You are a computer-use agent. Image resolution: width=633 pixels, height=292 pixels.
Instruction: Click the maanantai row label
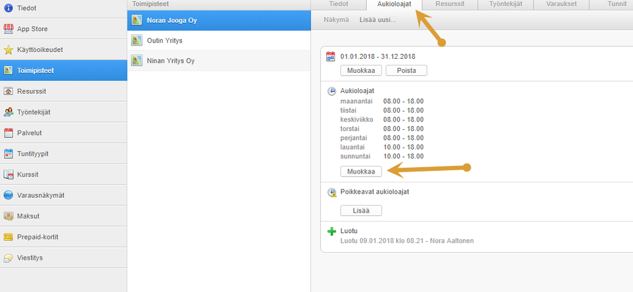[357, 101]
